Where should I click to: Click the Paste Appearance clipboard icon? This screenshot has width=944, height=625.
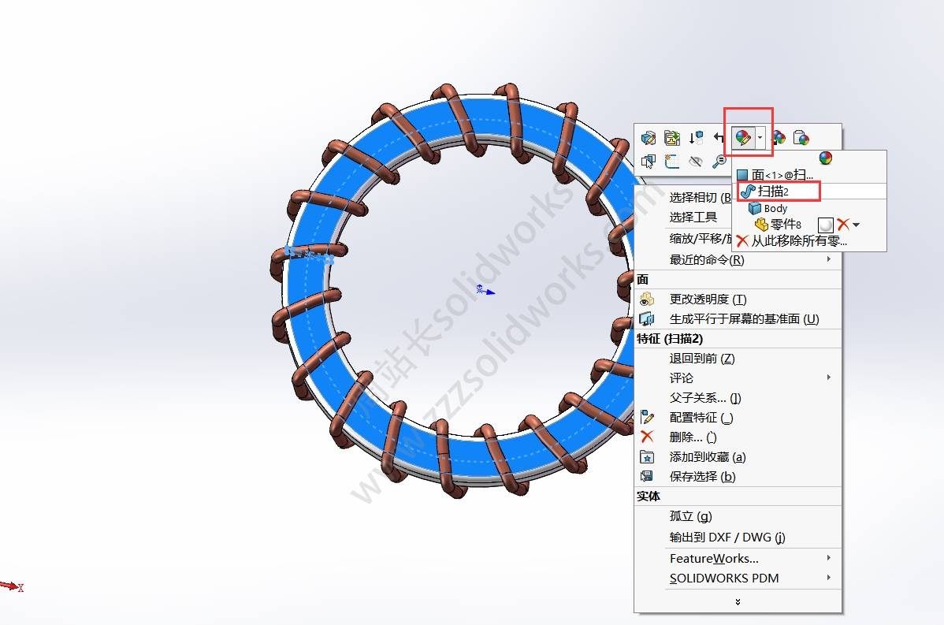pyautogui.click(x=801, y=138)
